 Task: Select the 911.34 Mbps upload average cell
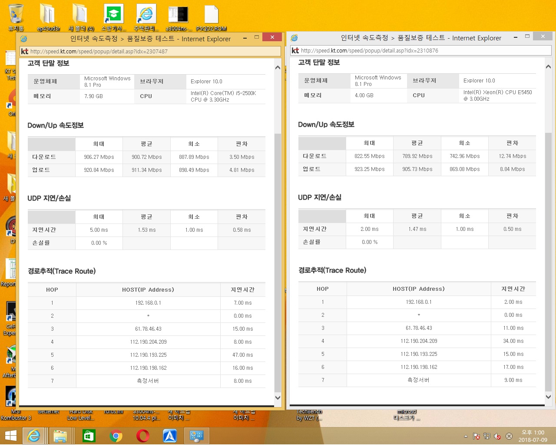click(147, 170)
